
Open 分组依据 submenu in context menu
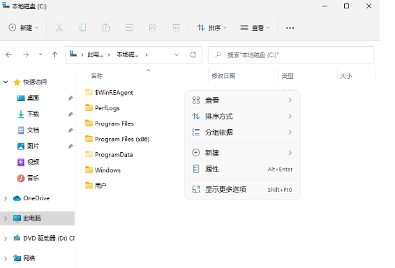(242, 132)
